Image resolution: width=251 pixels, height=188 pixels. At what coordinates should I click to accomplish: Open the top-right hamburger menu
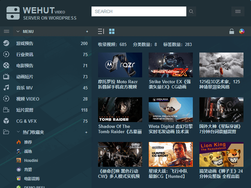pos(238,11)
